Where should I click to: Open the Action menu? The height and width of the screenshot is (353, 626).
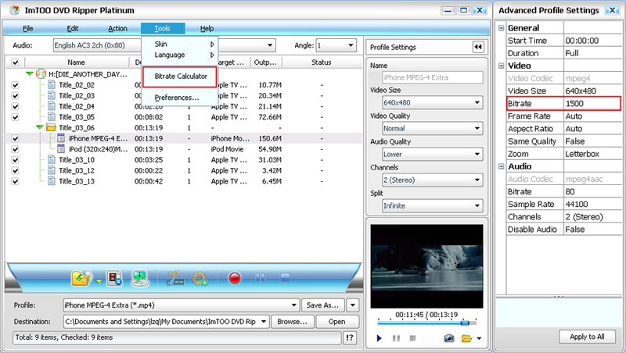[118, 28]
